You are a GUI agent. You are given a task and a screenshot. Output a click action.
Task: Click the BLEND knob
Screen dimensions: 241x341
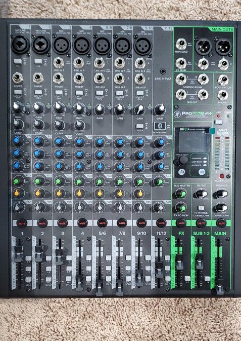click(202, 194)
